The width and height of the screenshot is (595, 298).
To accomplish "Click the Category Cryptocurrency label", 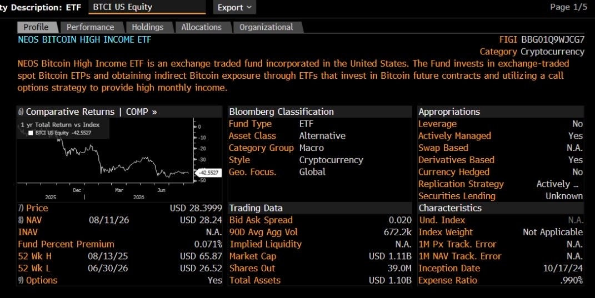I will pos(532,52).
